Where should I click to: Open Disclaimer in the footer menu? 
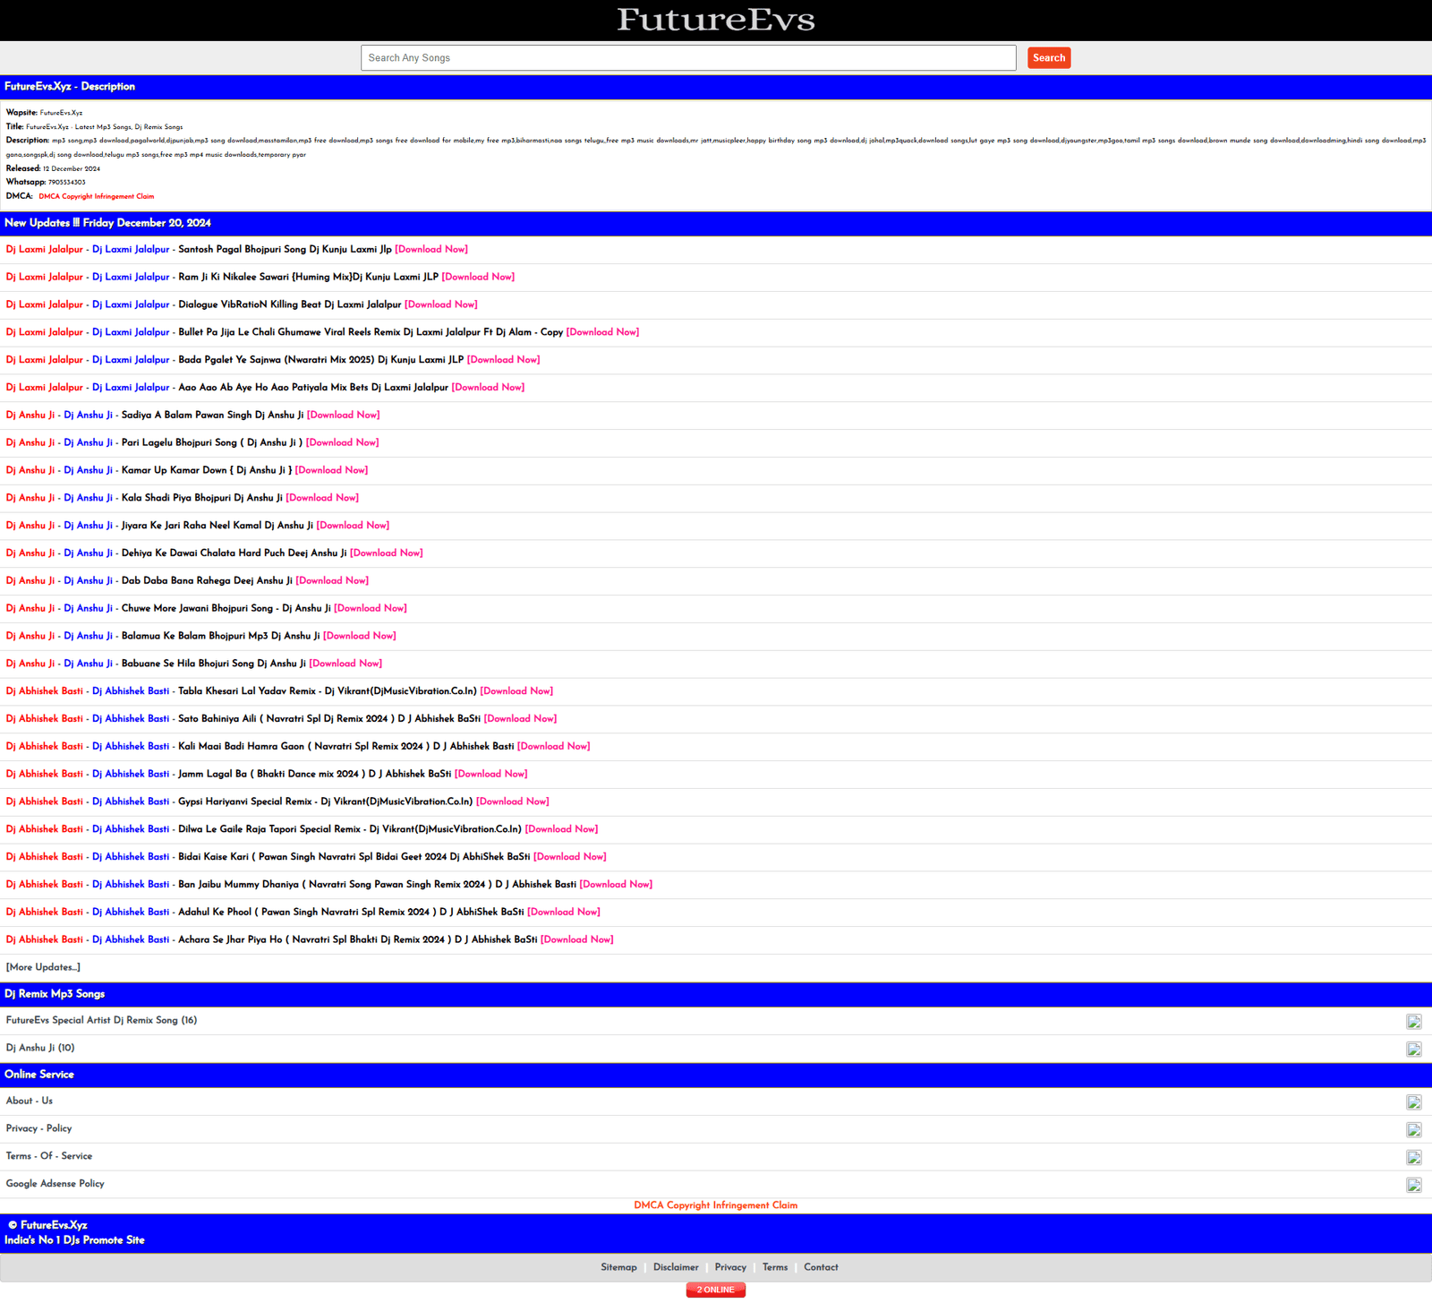tap(676, 1267)
